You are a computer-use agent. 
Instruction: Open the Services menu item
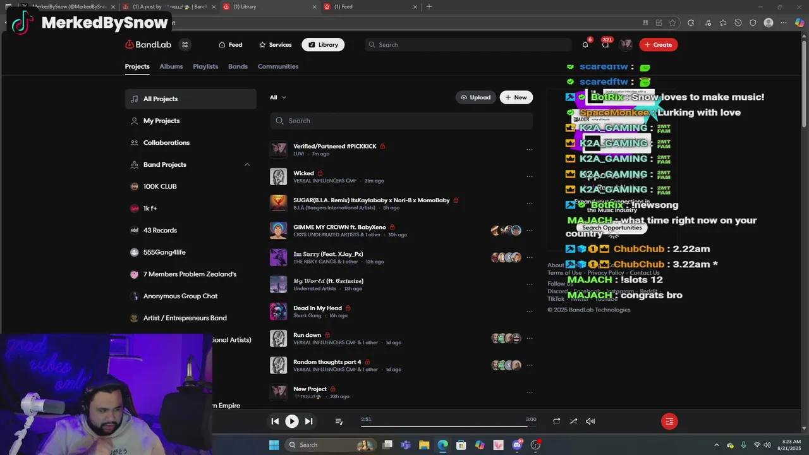point(276,45)
